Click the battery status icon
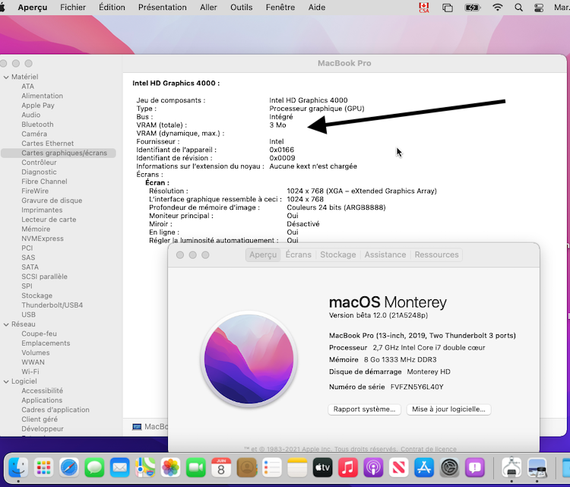Image resolution: width=570 pixels, height=487 pixels. click(473, 8)
